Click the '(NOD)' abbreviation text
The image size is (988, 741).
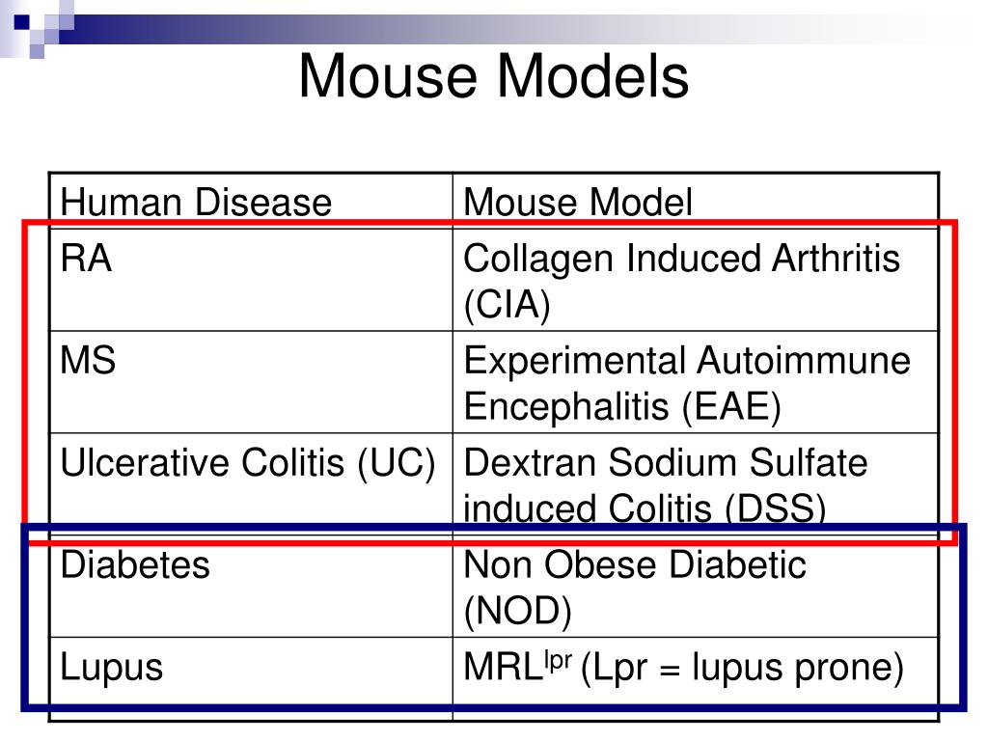[518, 611]
